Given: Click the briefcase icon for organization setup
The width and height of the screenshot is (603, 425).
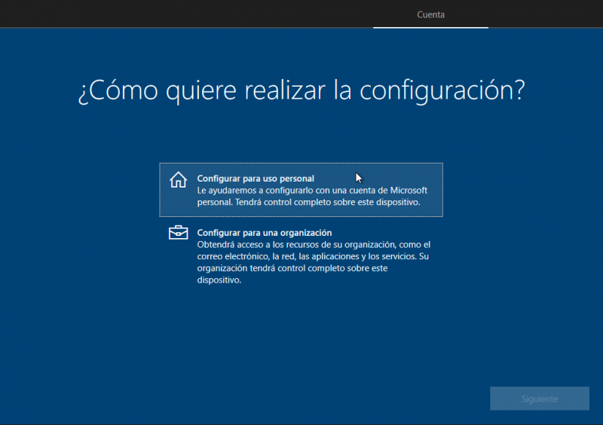Looking at the screenshot, I should click(x=178, y=233).
